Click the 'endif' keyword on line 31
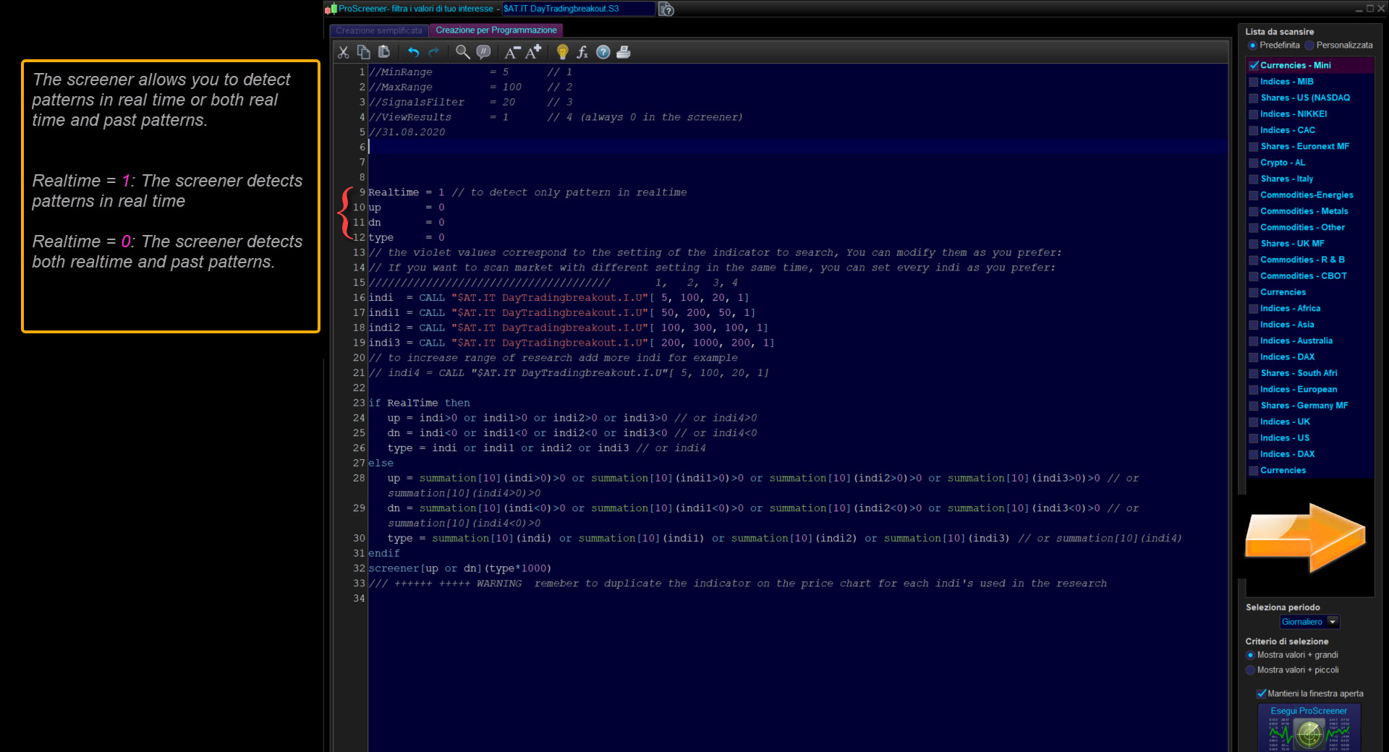The image size is (1389, 752). pos(383,554)
